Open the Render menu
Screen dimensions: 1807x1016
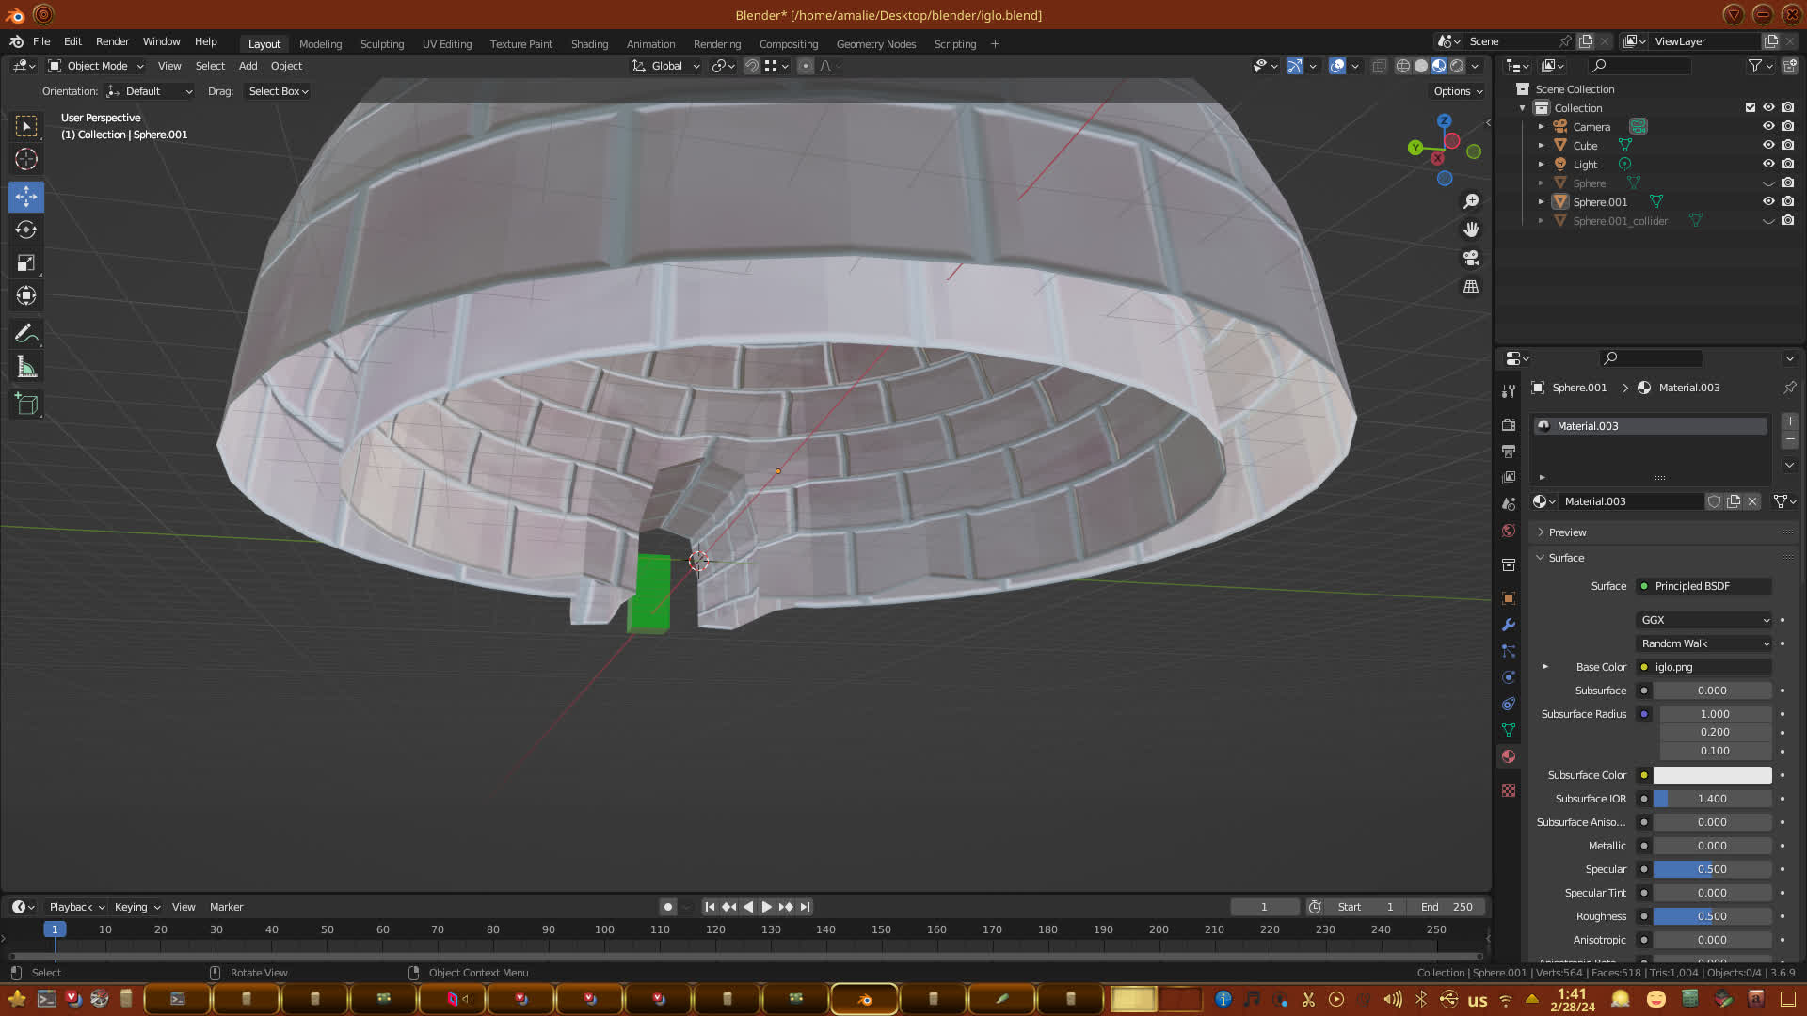pyautogui.click(x=112, y=41)
